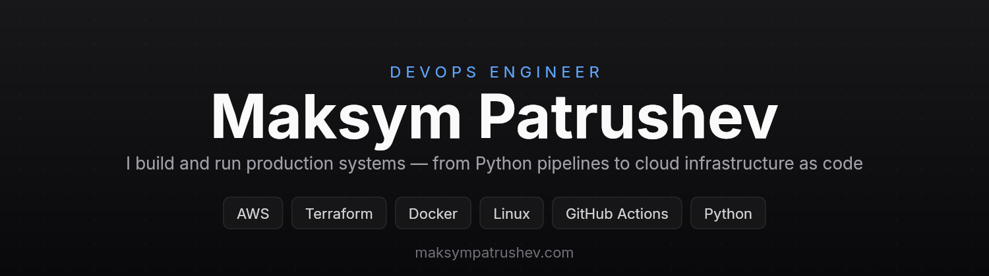Click the tagline about production systems
Screen dimensions: 989x276
tap(494, 164)
